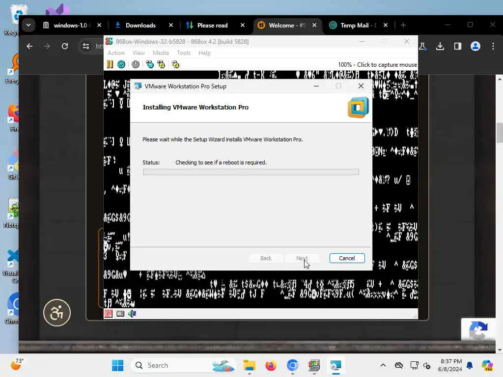Open browser Downloads tray icon
The width and height of the screenshot is (503, 377).
point(440,46)
